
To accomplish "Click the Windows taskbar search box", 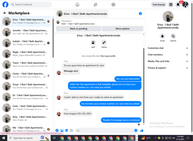I will (x=29, y=138).
